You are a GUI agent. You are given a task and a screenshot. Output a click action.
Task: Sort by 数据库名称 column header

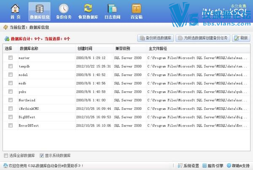[x=29, y=48]
